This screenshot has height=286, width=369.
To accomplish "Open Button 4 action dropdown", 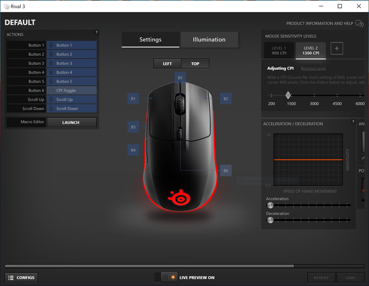I will (71, 72).
